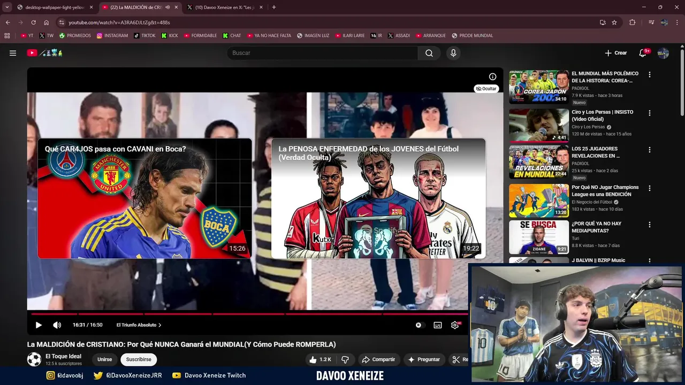This screenshot has height=385, width=685.
Task: Click the Preguntar button
Action: pos(424,360)
